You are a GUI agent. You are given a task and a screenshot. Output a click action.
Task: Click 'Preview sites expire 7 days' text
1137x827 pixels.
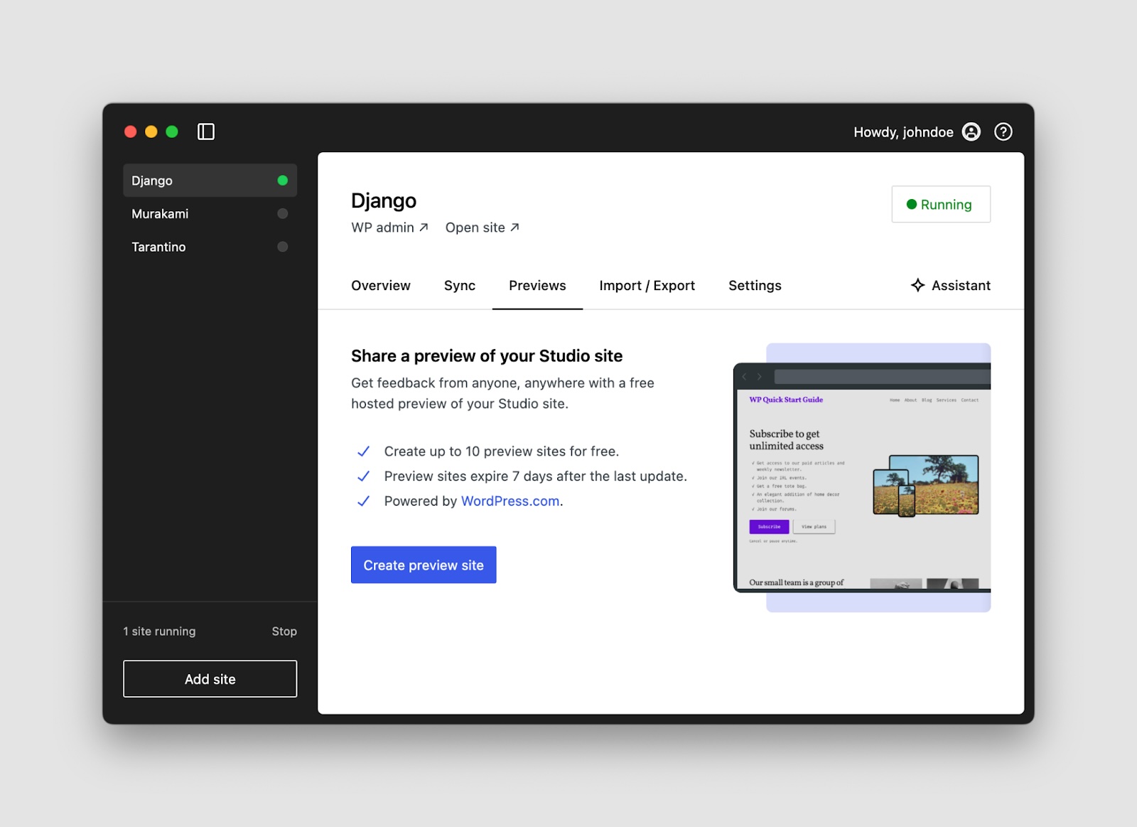point(536,476)
